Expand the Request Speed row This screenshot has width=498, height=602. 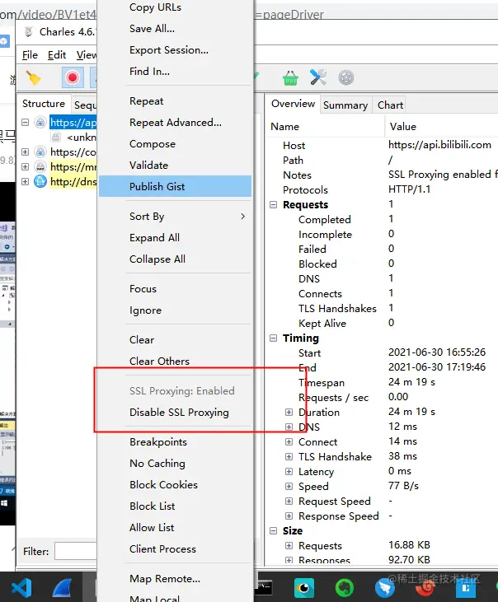tap(289, 501)
